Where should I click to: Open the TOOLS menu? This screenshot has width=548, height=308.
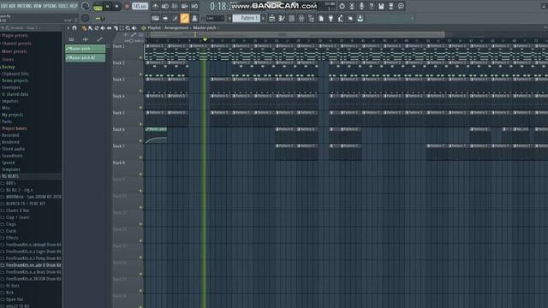(x=63, y=6)
